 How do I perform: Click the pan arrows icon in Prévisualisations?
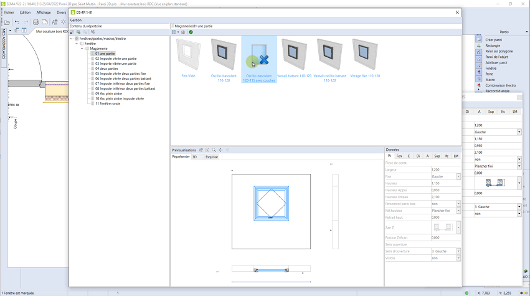[x=220, y=150]
